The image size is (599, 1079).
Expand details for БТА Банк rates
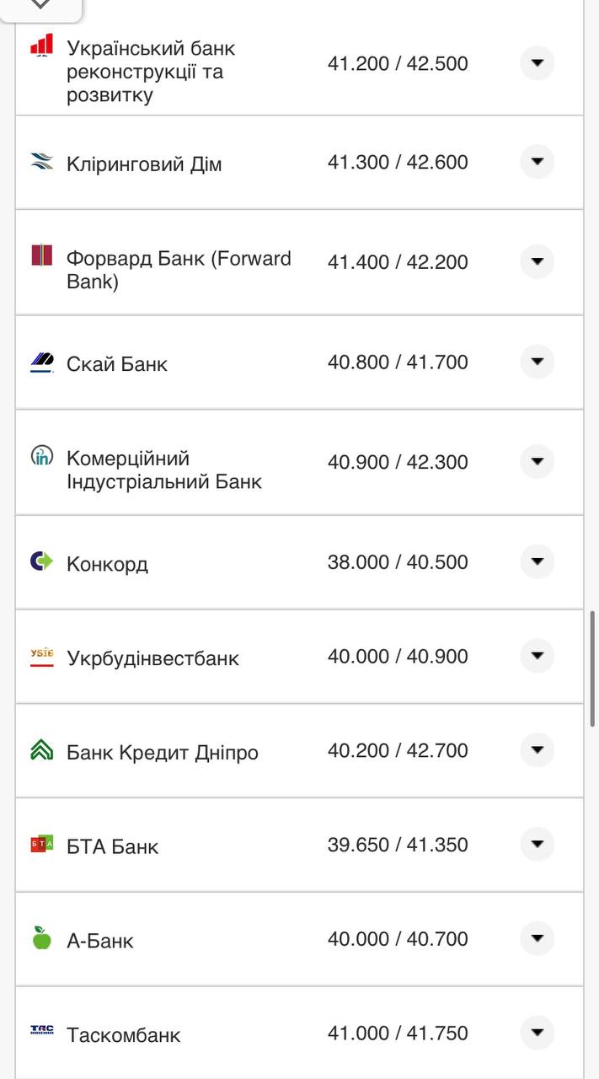[x=537, y=844]
